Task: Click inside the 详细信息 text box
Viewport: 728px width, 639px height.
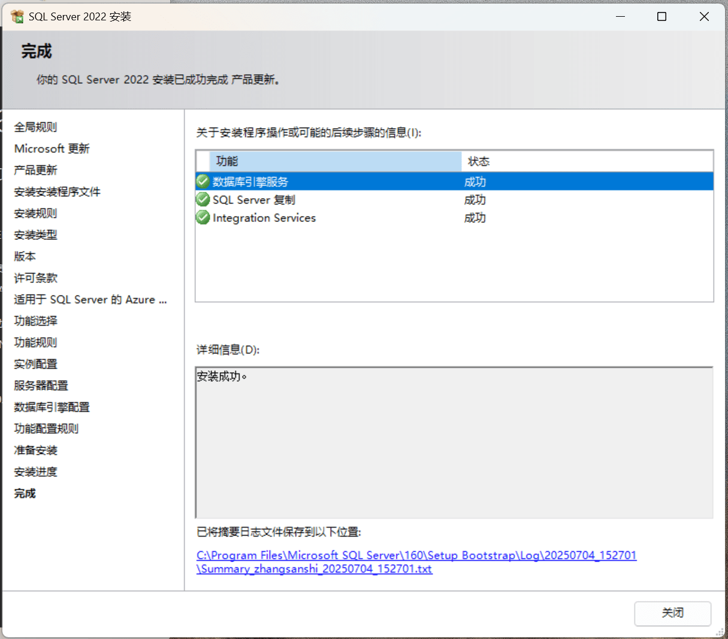Action: [454, 442]
